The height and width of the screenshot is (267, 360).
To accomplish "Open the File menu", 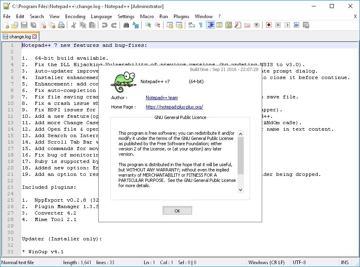I will 7,16.
